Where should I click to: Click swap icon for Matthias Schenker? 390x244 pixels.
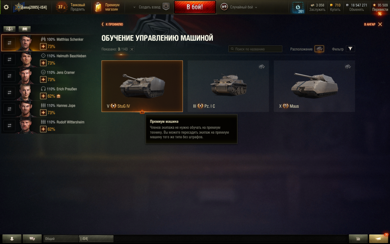(x=9, y=43)
